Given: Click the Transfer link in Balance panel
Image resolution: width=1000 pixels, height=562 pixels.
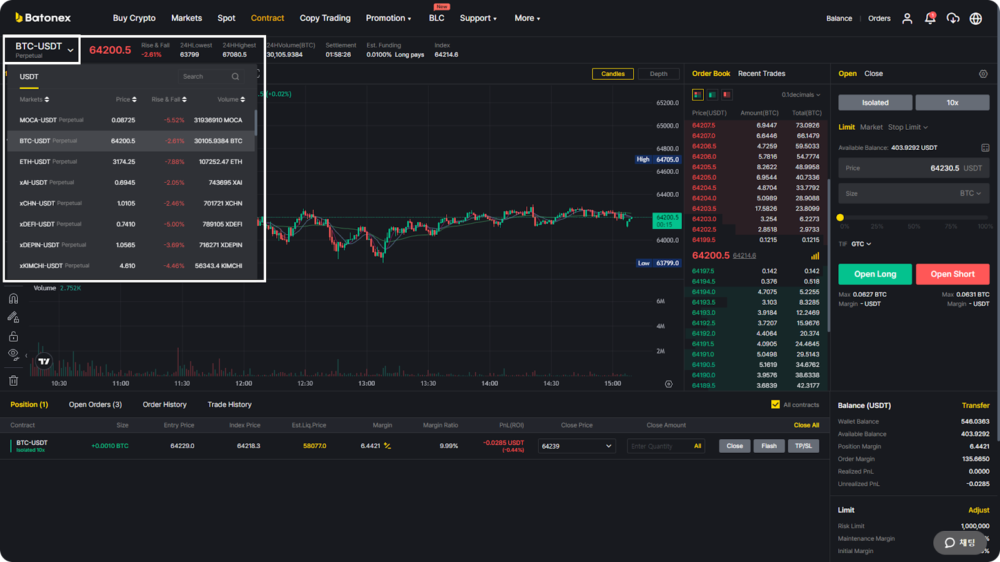Looking at the screenshot, I should [976, 405].
